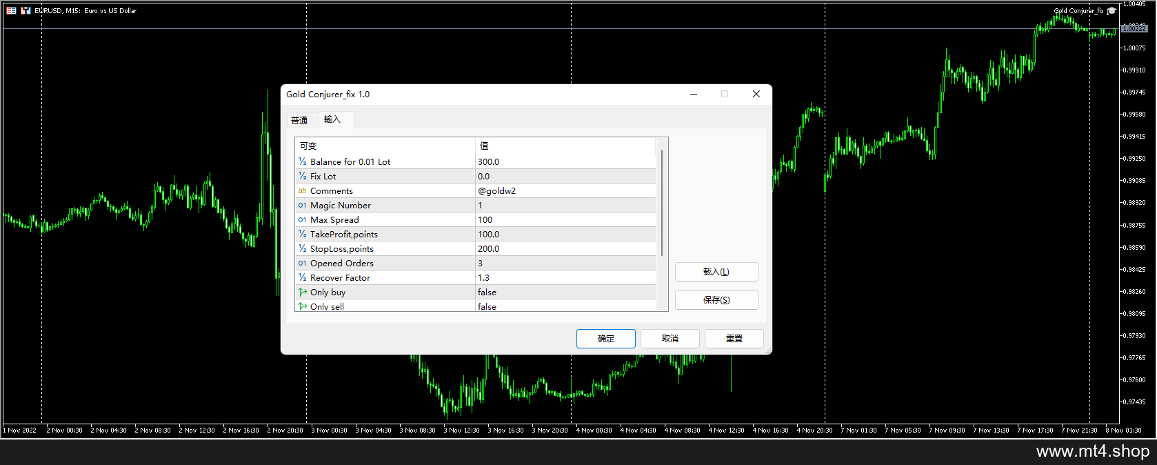
Task: Select the Only sell row label
Action: tap(327, 306)
